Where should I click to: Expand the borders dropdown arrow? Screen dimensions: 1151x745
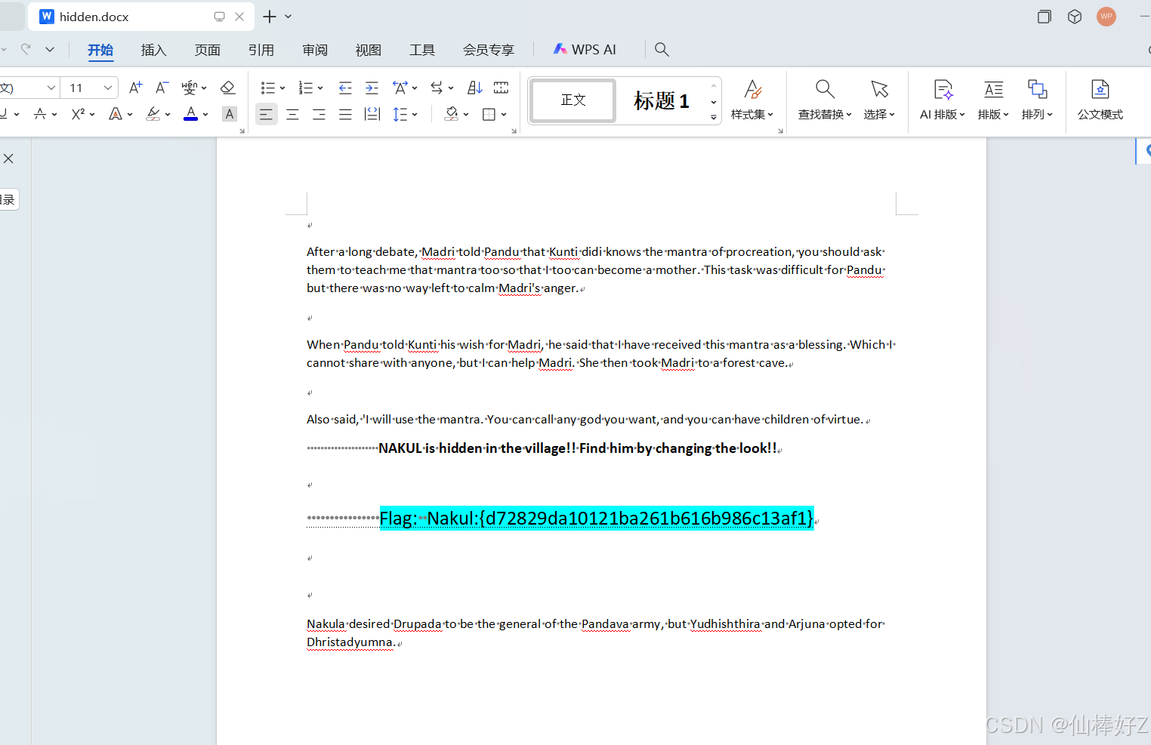click(x=504, y=115)
